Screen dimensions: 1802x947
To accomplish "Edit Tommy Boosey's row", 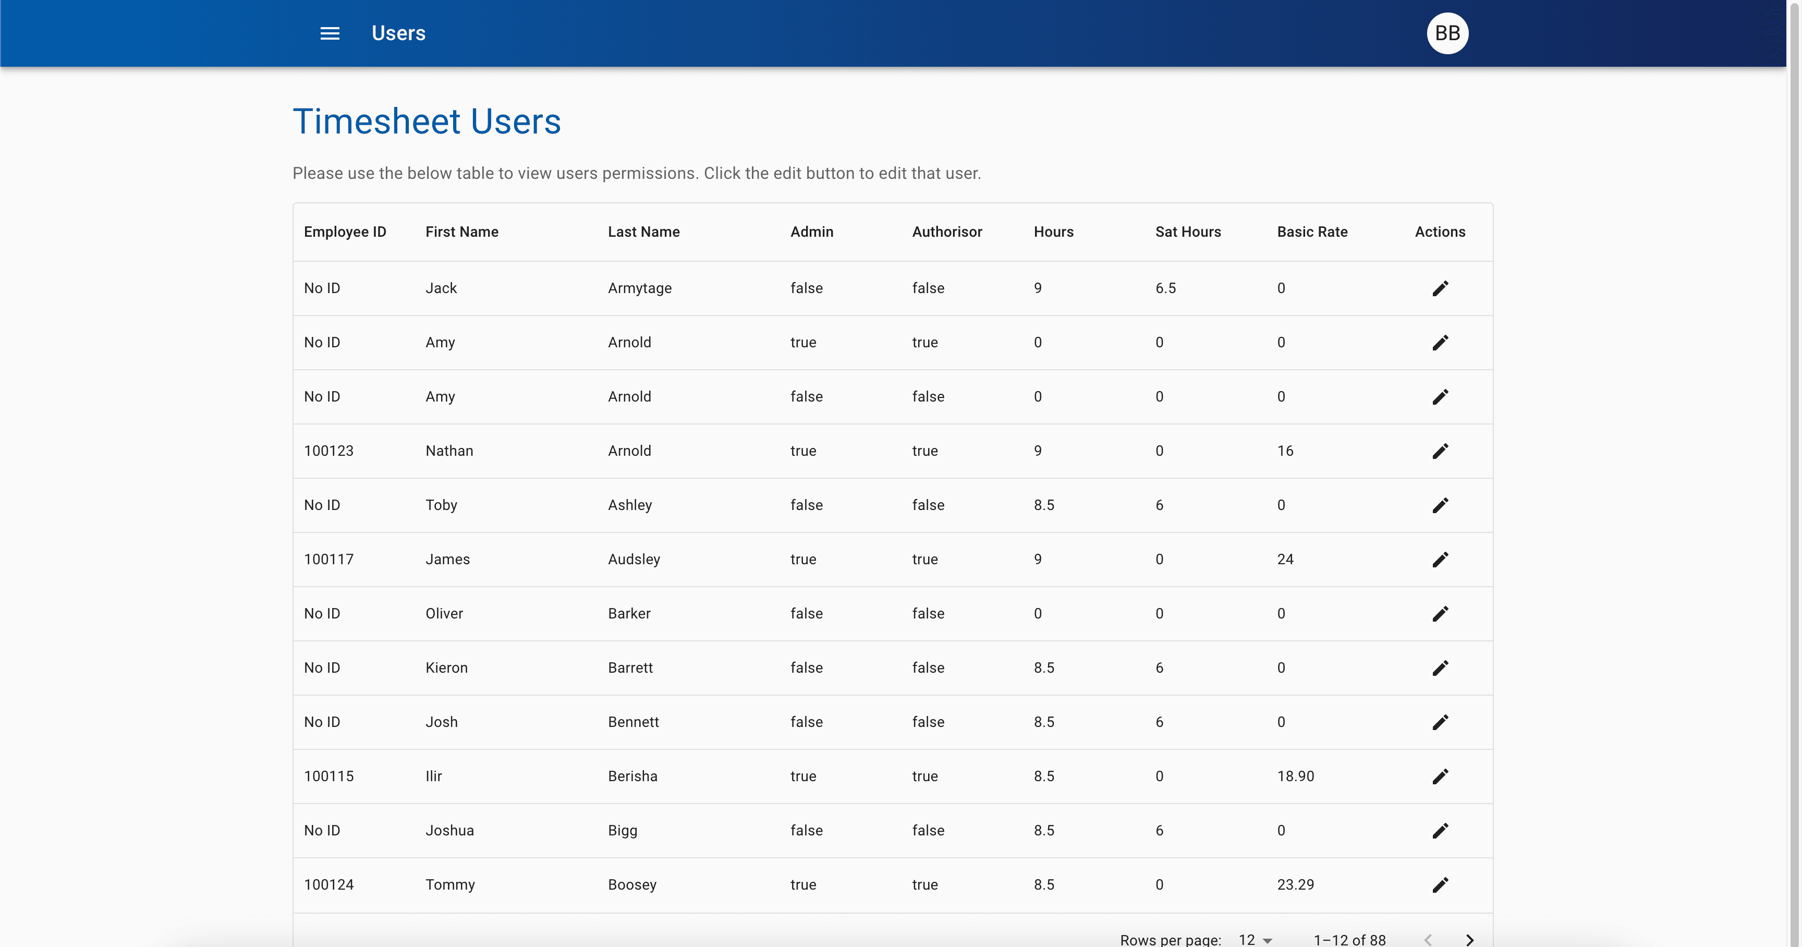I will point(1440,885).
